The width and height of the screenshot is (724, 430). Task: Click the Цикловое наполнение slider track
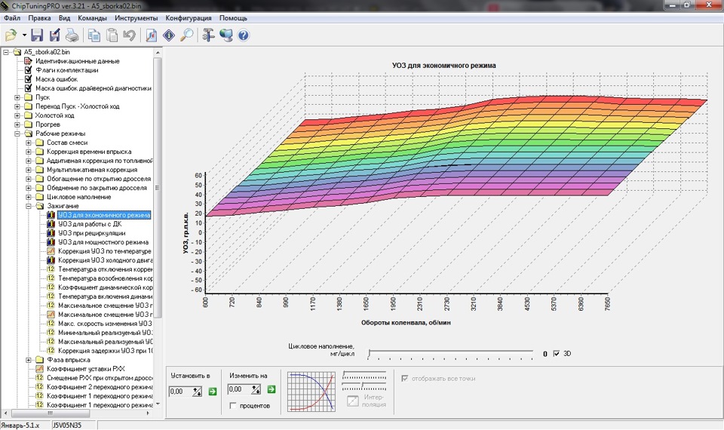click(451, 353)
